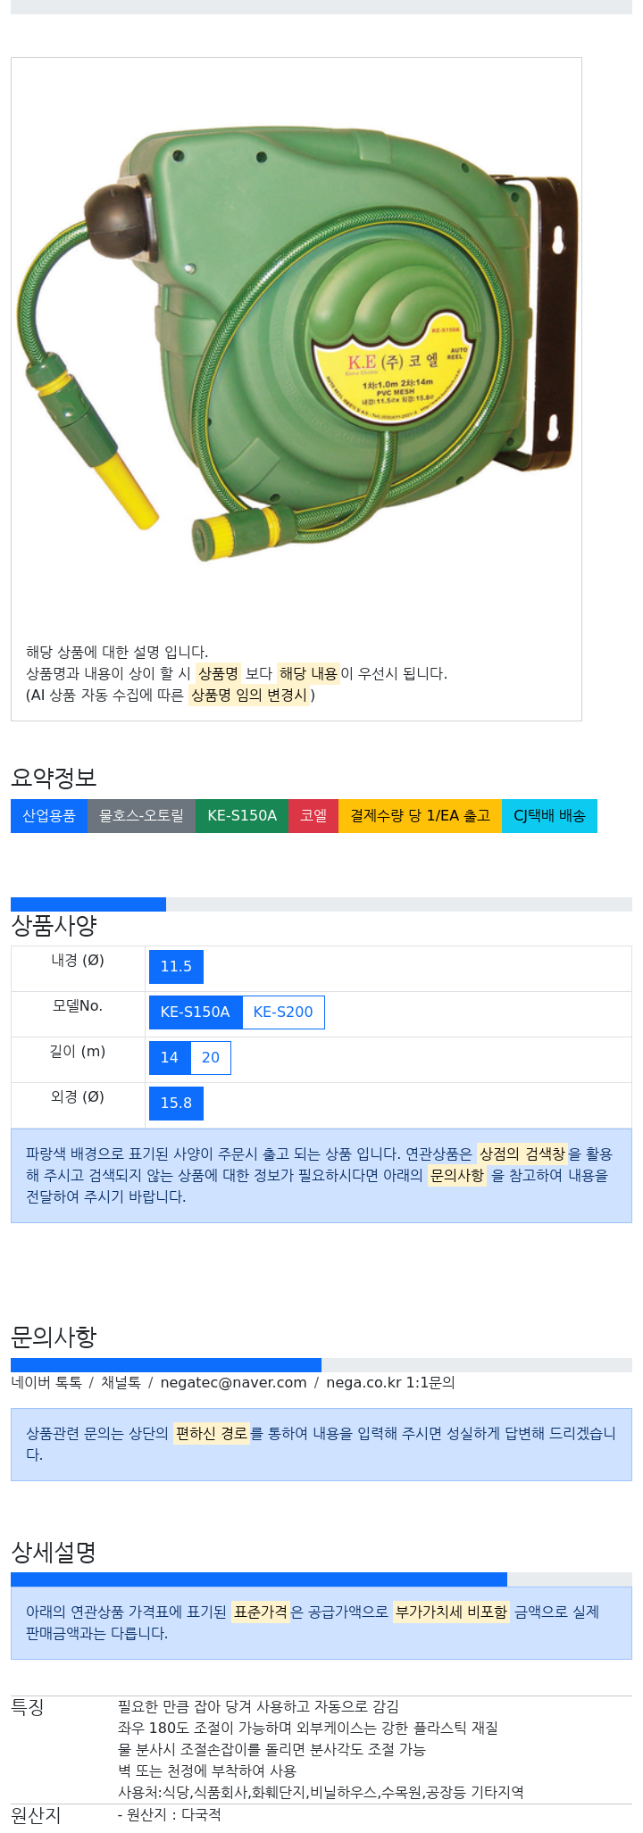
Task: Open 채널톡 inquiry link
Action: [121, 1383]
